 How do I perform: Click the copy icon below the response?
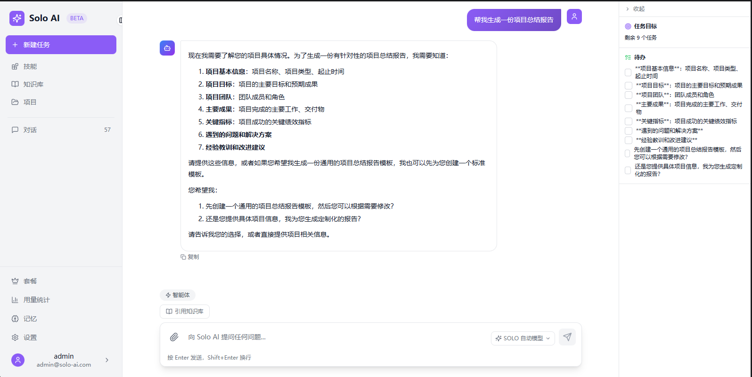pos(183,257)
